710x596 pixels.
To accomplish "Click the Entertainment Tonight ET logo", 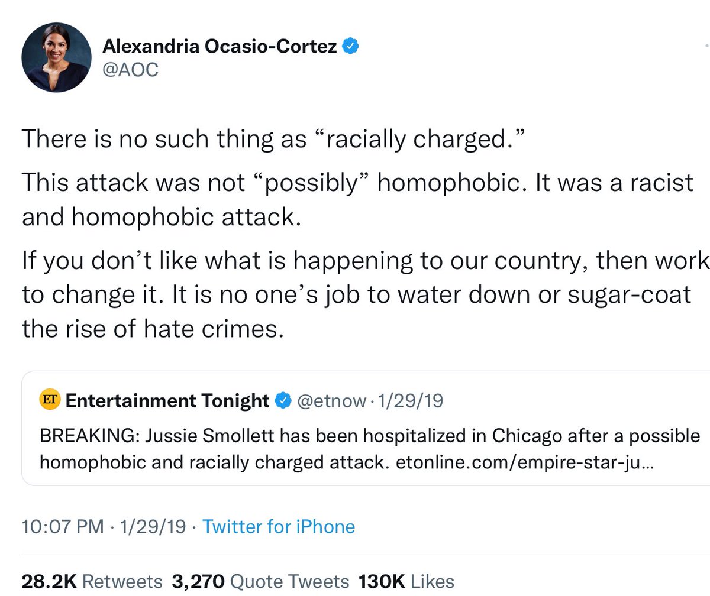I will [49, 400].
